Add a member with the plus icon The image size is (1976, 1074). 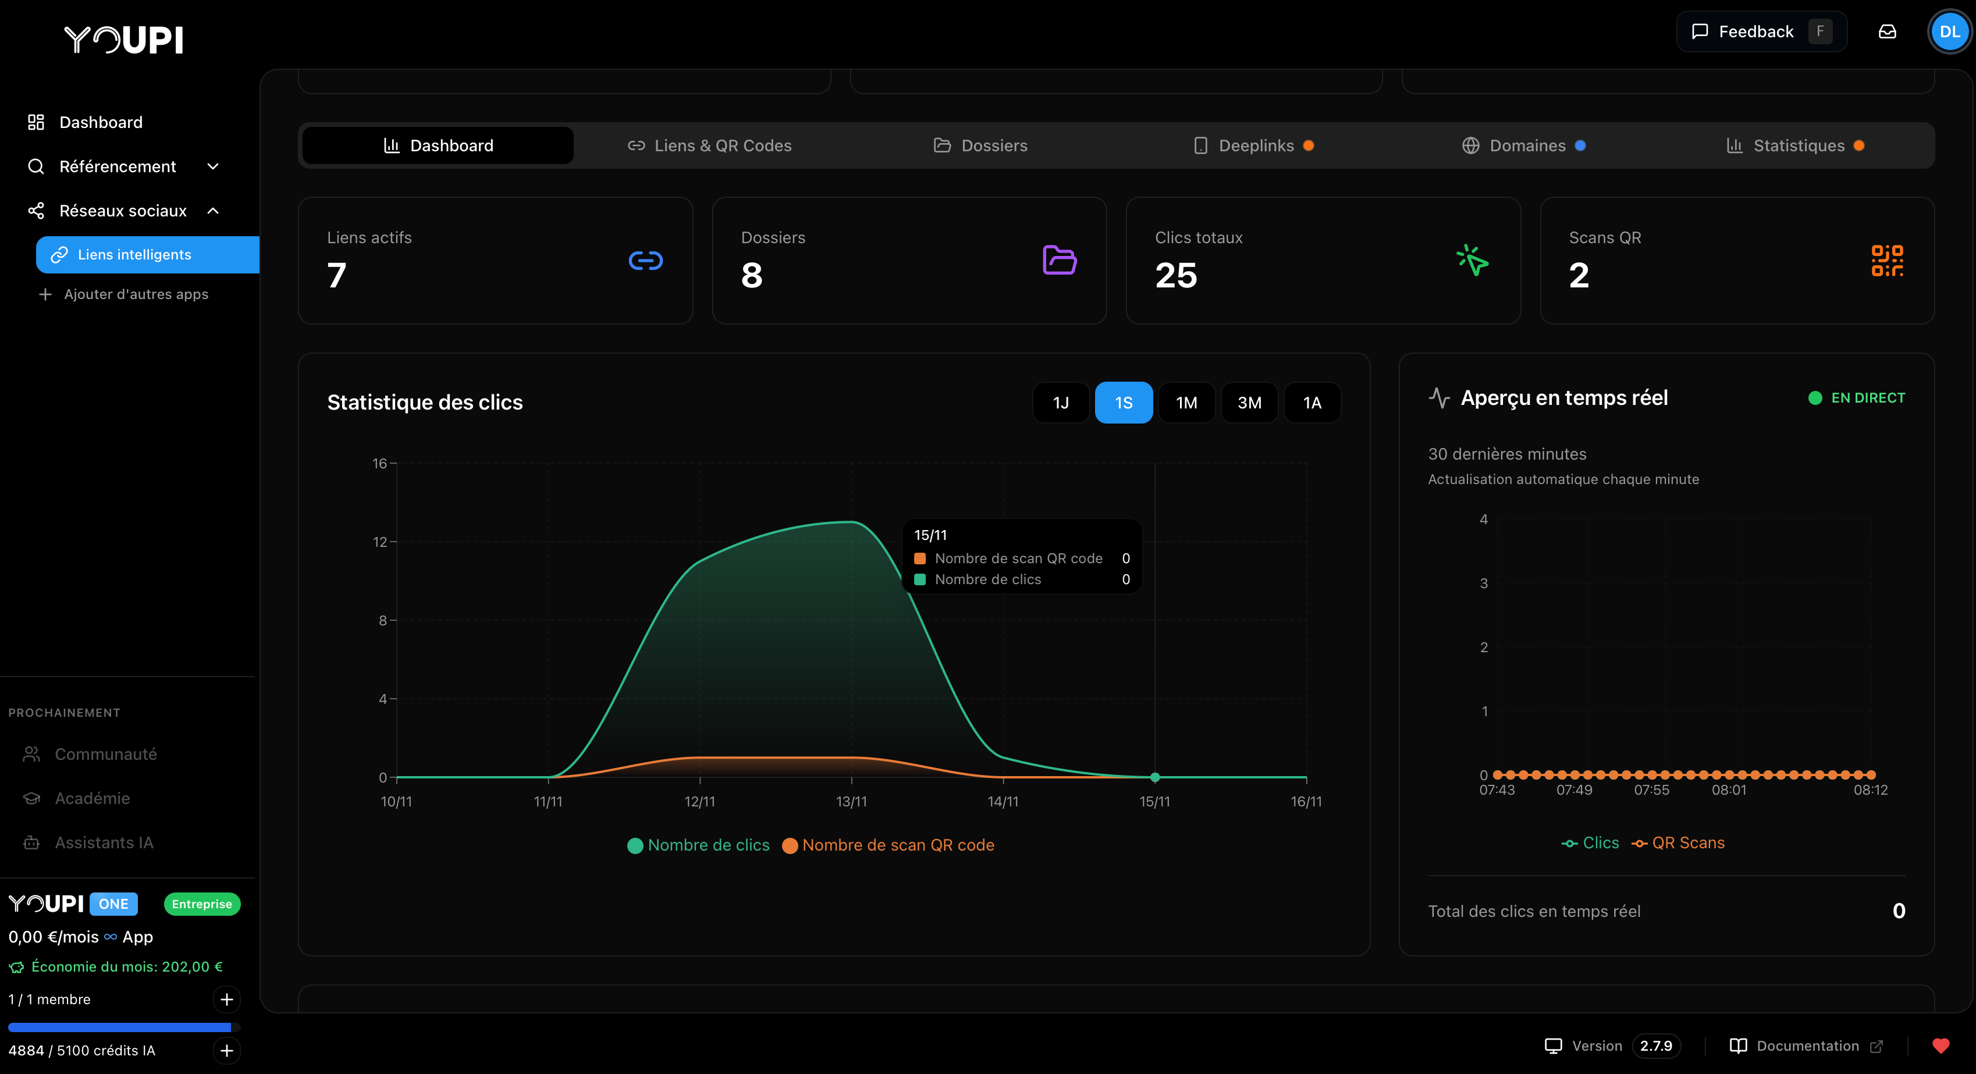226,999
